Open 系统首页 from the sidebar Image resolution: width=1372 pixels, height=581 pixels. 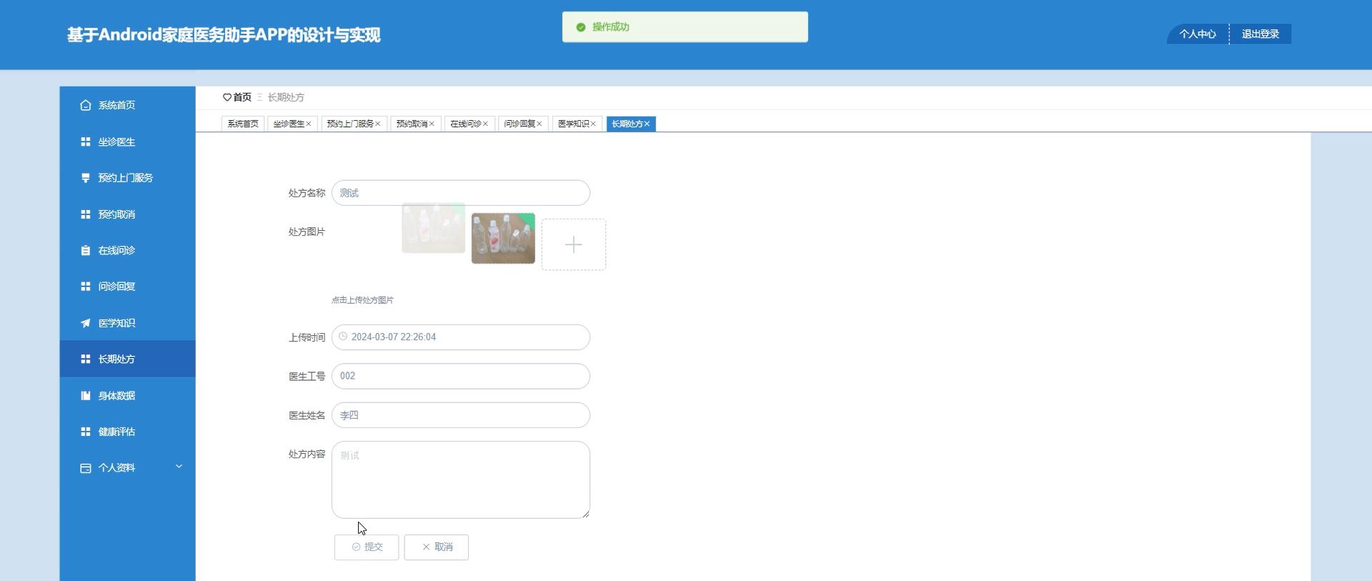point(127,105)
